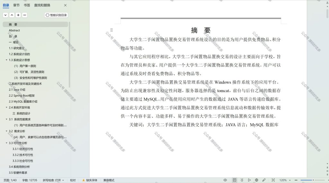Viewport: 329px width, 183px height.
Task: Select (4) 用户、卖家可以点击信息 entry
Action: (40, 137)
